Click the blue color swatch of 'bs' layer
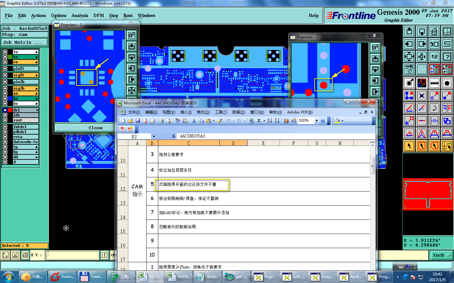Viewport: 454px width, 283px height. pos(10,98)
